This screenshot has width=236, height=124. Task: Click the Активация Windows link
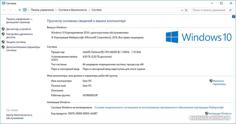(220, 113)
